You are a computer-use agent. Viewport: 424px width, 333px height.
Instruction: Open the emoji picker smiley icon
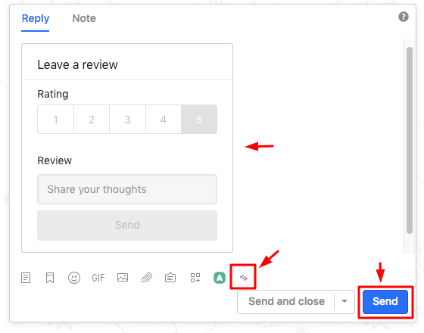(x=74, y=278)
